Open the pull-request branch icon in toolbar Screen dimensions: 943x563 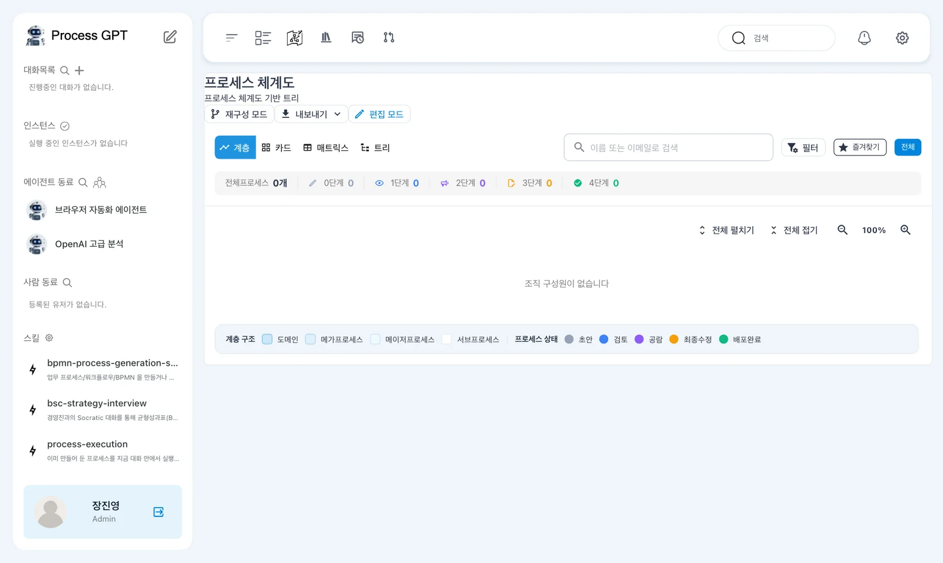pyautogui.click(x=389, y=38)
